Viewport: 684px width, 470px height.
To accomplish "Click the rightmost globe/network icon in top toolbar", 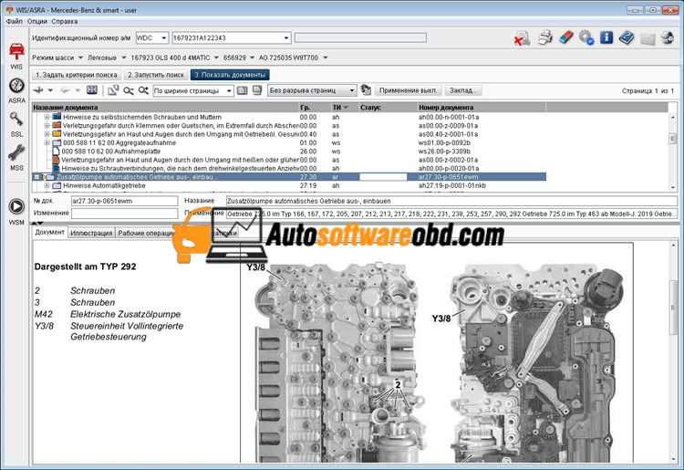I will pos(668,38).
